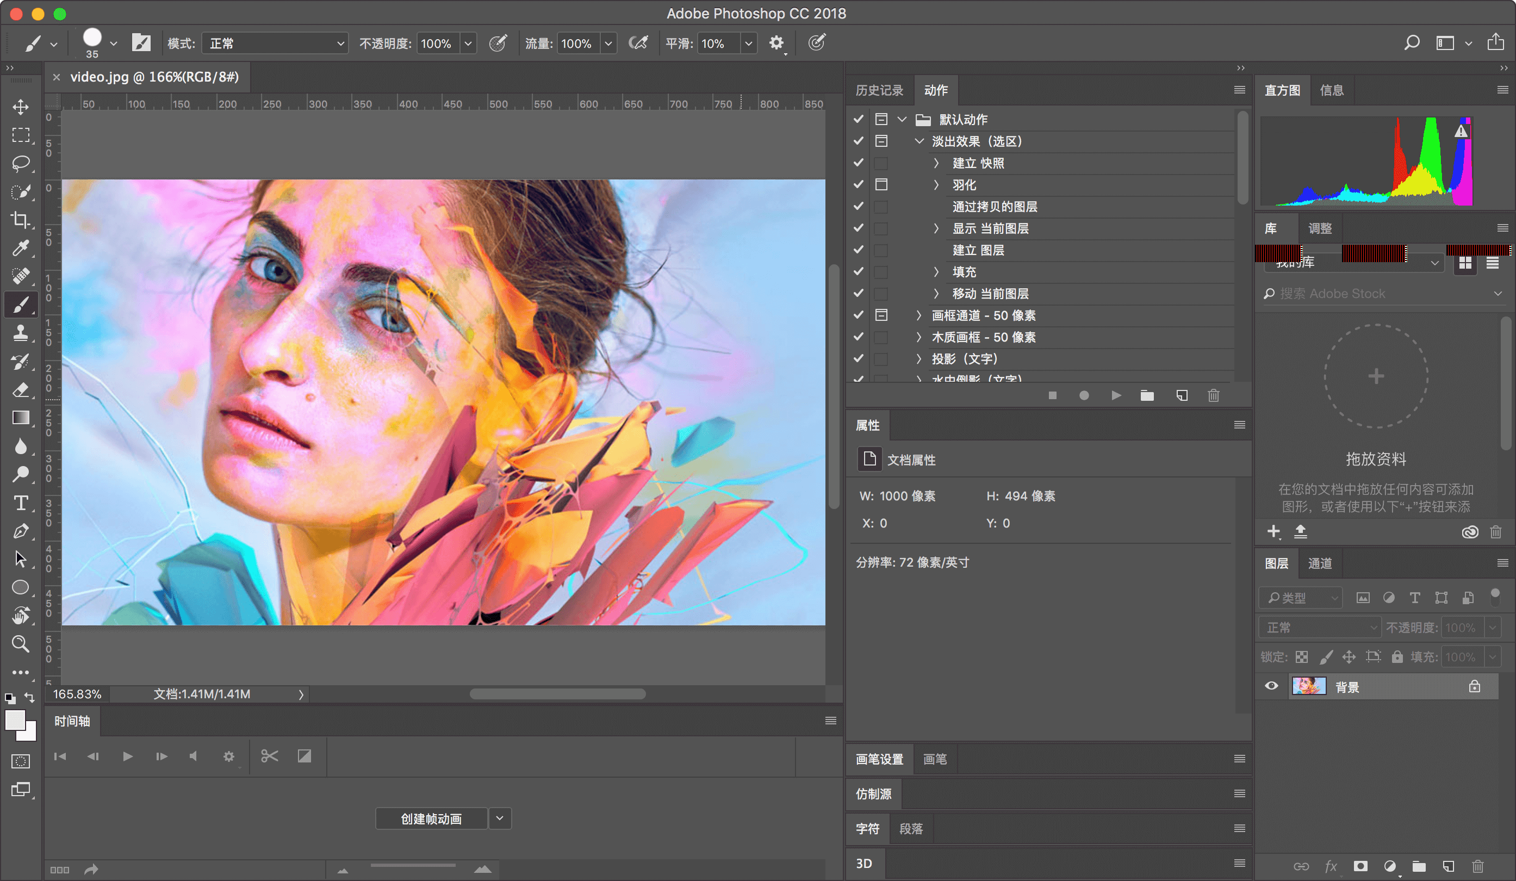Select the Clone Stamp tool
The height and width of the screenshot is (881, 1516).
click(21, 333)
